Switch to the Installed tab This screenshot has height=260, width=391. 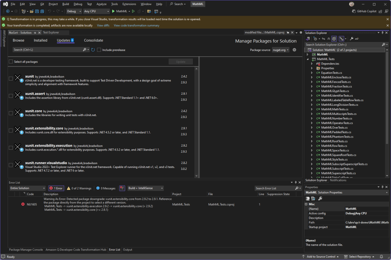point(40,40)
